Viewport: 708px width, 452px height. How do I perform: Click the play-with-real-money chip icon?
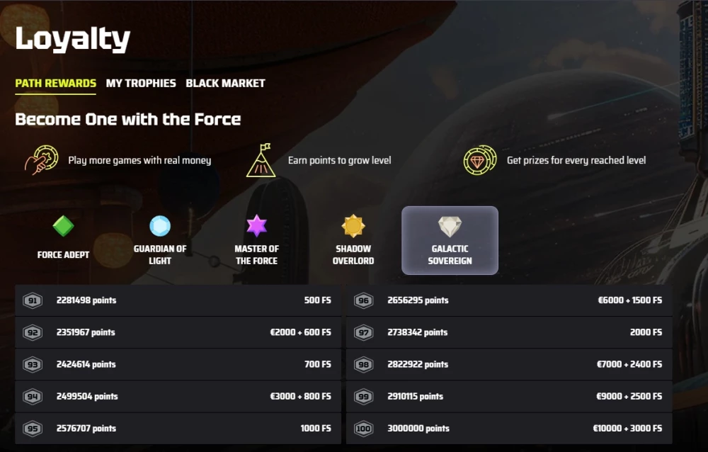(x=42, y=160)
